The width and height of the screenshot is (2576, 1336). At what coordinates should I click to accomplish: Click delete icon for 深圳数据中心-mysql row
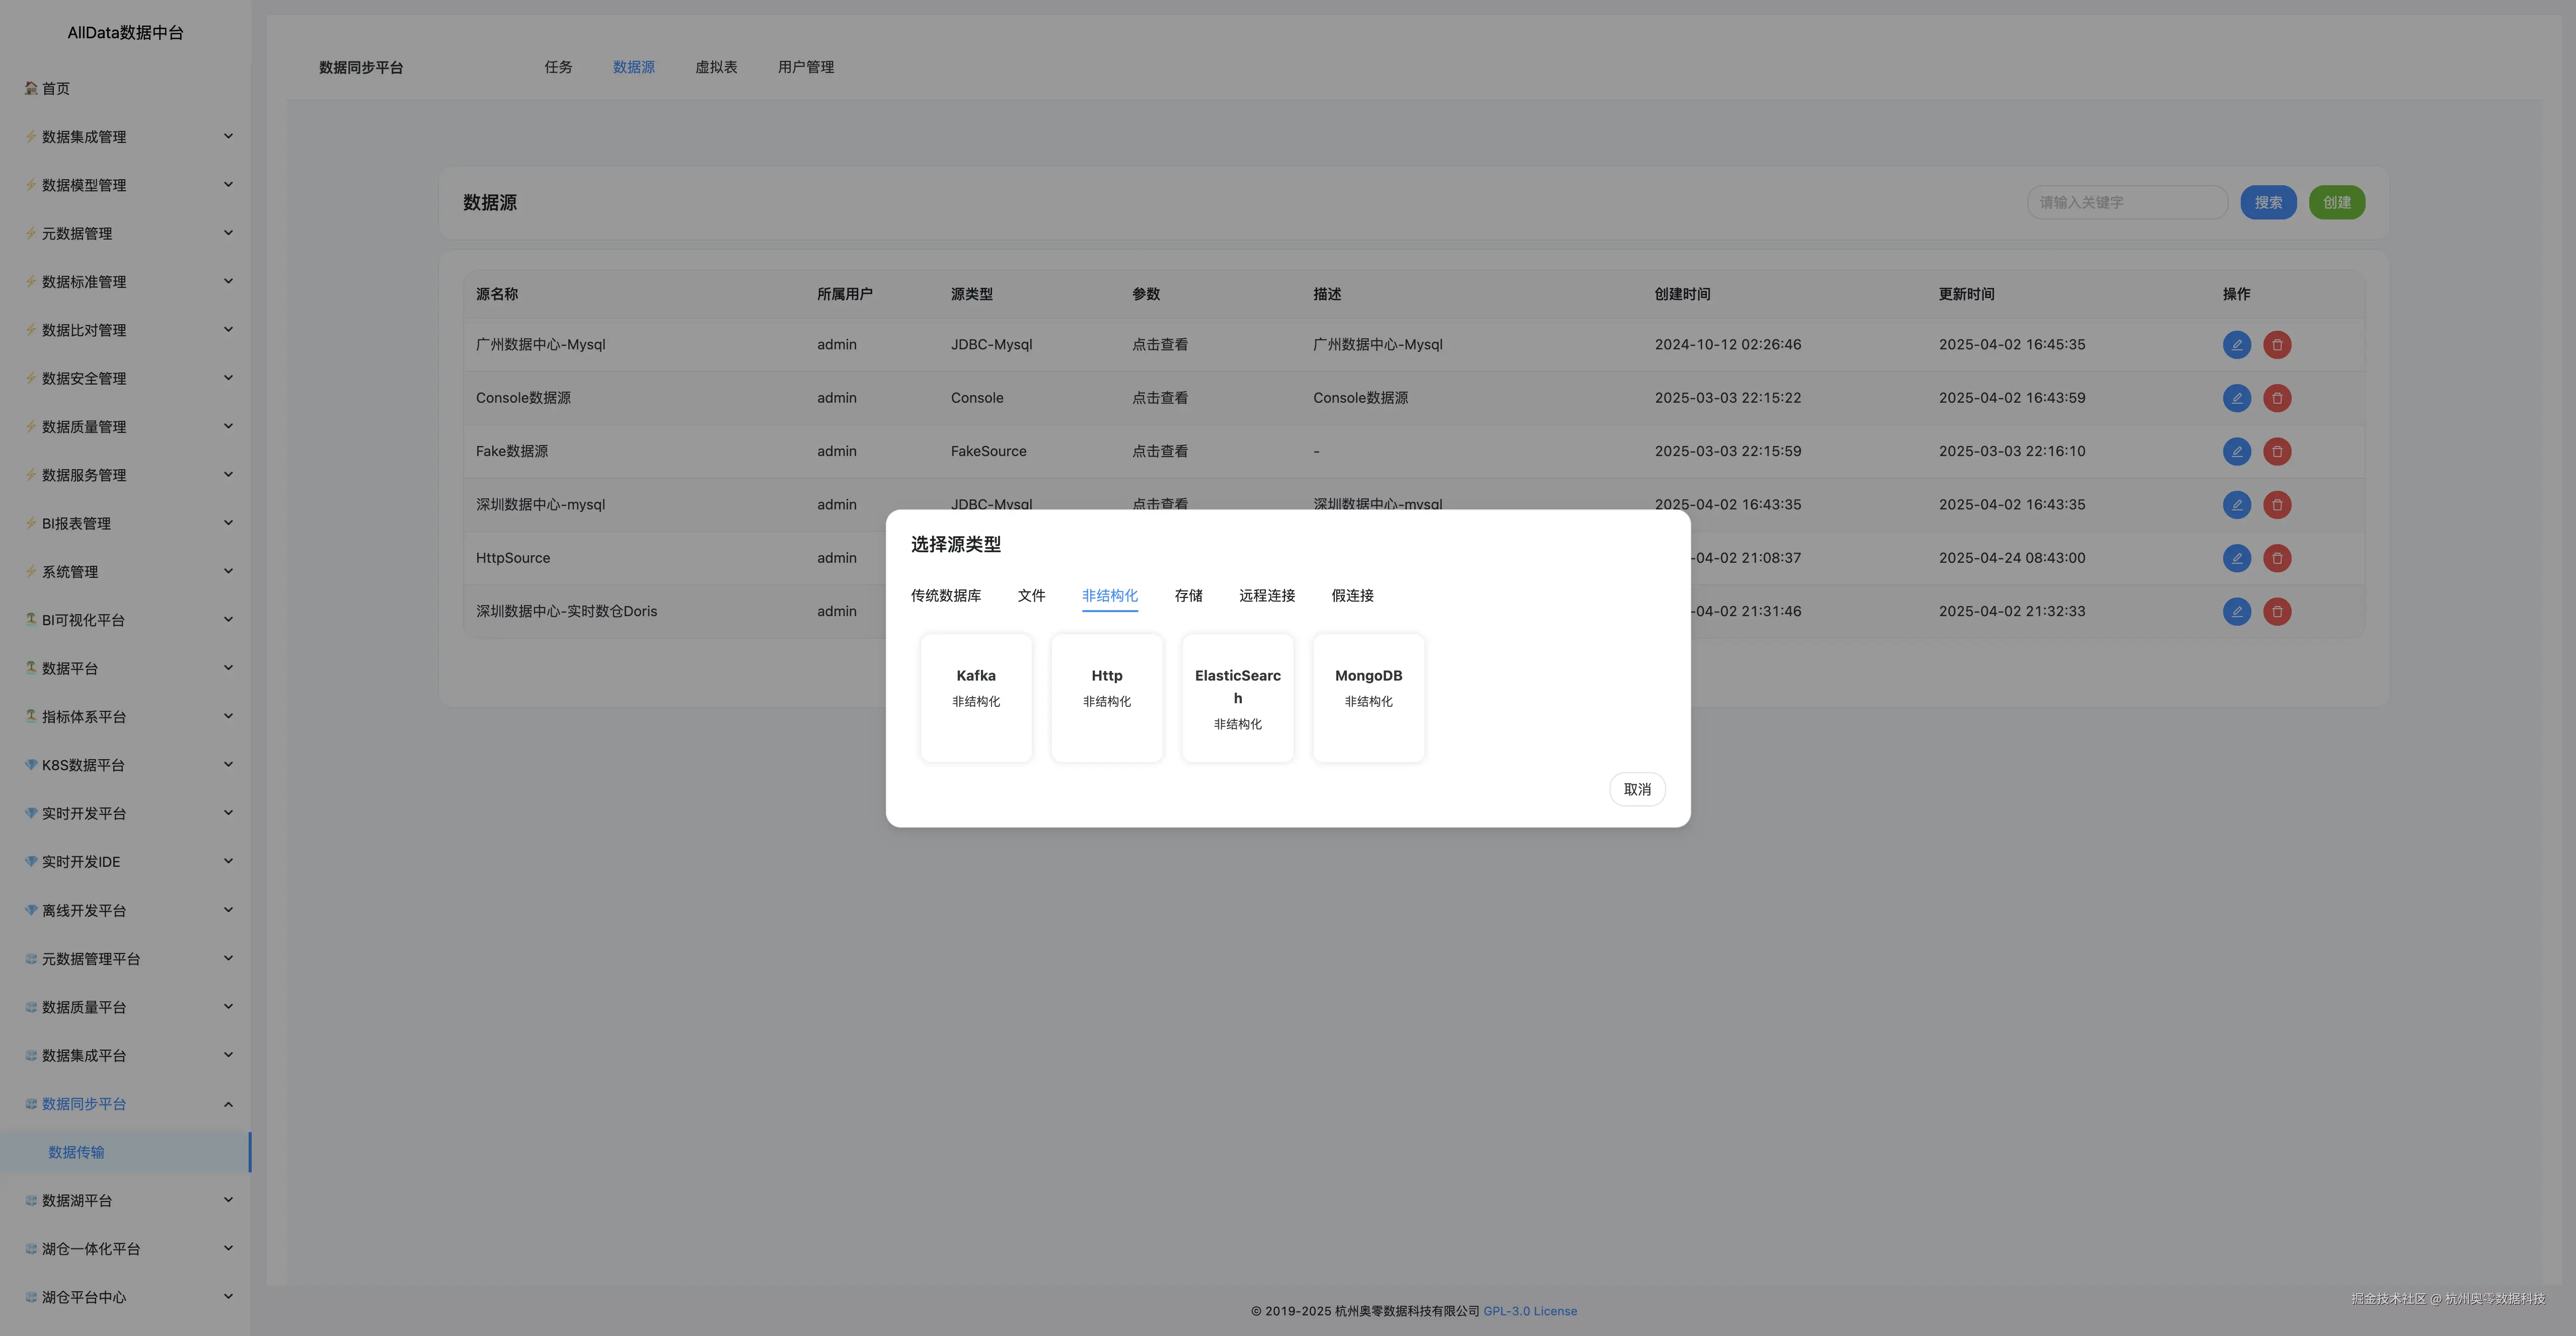coord(2277,505)
